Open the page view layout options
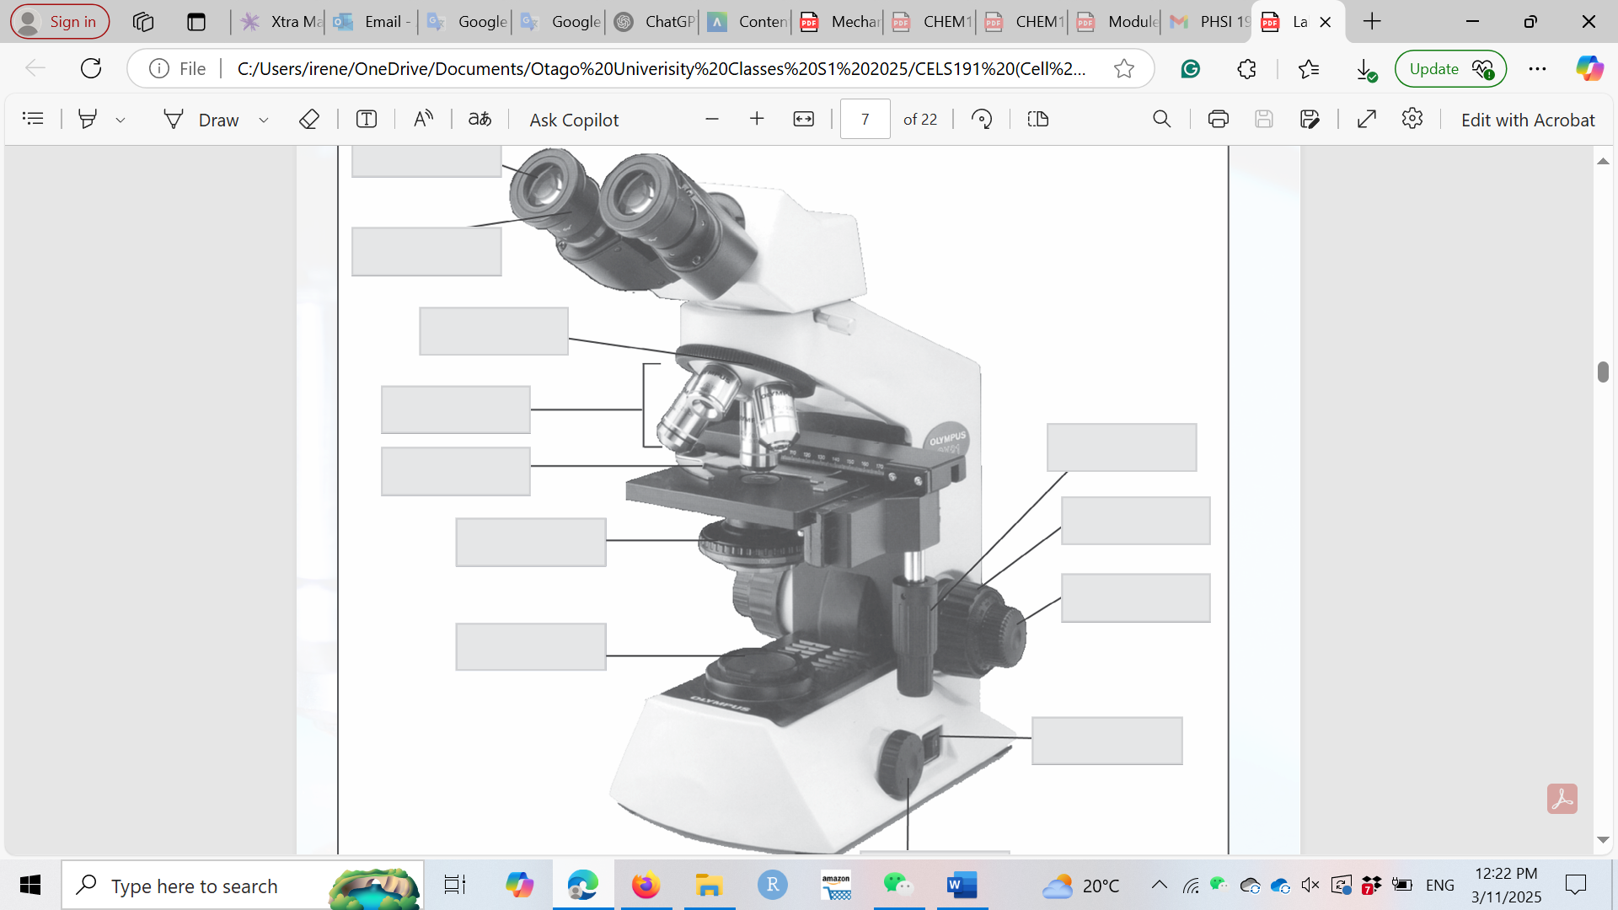Image resolution: width=1618 pixels, height=910 pixels. (1037, 119)
